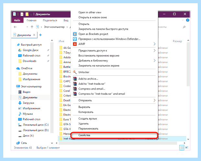Image resolution: width=201 pixels, height=161 pixels.
Task: Click the Properties quick access toolbar icon
Action: pos(22,14)
